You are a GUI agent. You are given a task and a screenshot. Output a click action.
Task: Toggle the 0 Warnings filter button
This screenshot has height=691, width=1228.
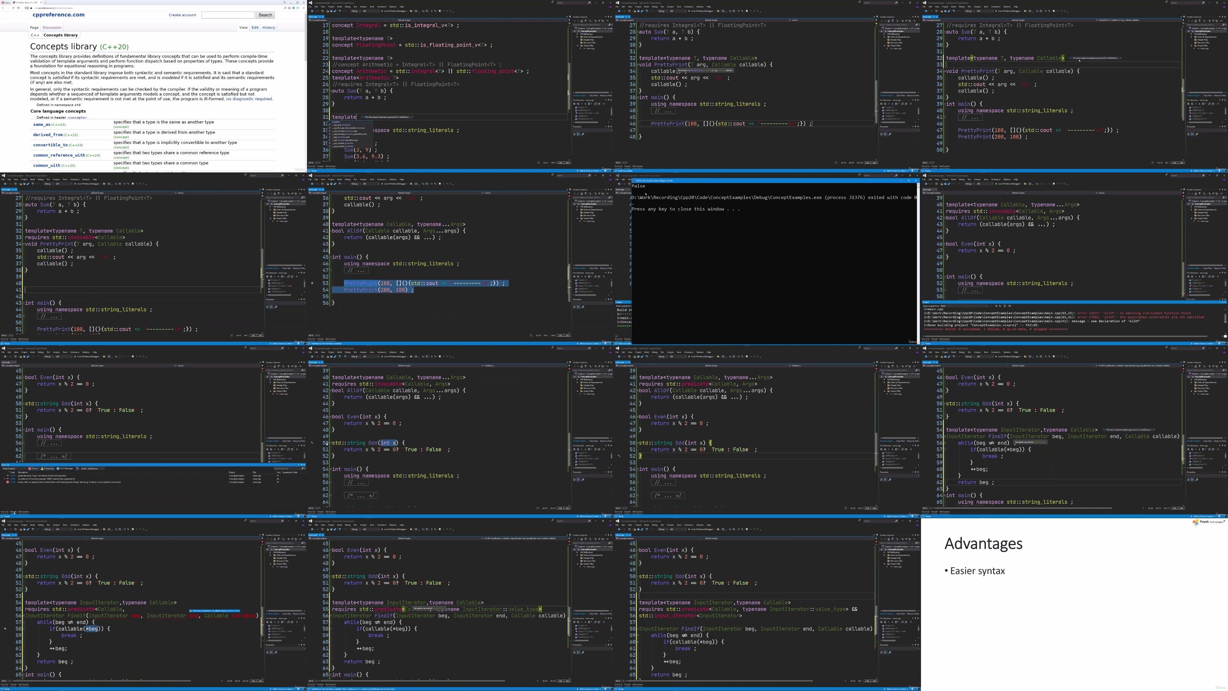(x=48, y=469)
